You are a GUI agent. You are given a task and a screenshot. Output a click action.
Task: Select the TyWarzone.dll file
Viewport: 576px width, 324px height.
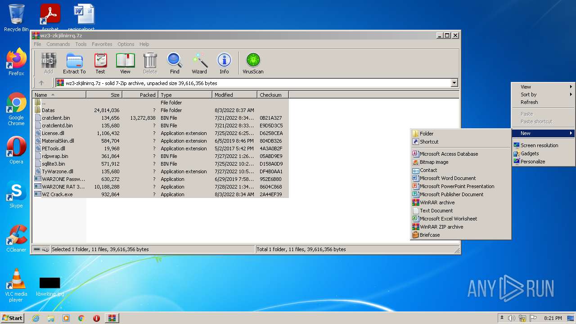[161, 171]
